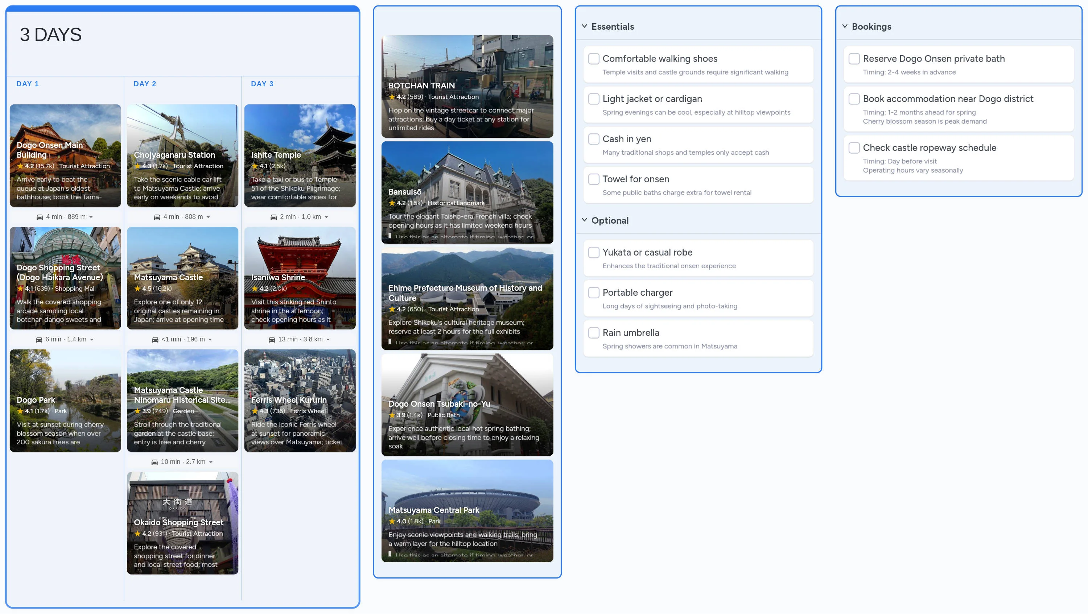Open the Ehime Prefecture Museum card
Viewport: 1088px width, 614px height.
pos(467,300)
